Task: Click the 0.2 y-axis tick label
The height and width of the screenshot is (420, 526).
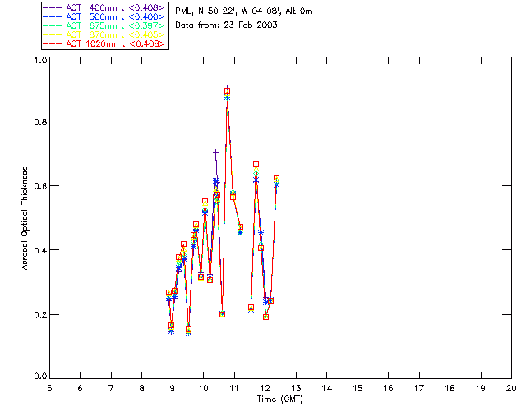Action: click(40, 315)
